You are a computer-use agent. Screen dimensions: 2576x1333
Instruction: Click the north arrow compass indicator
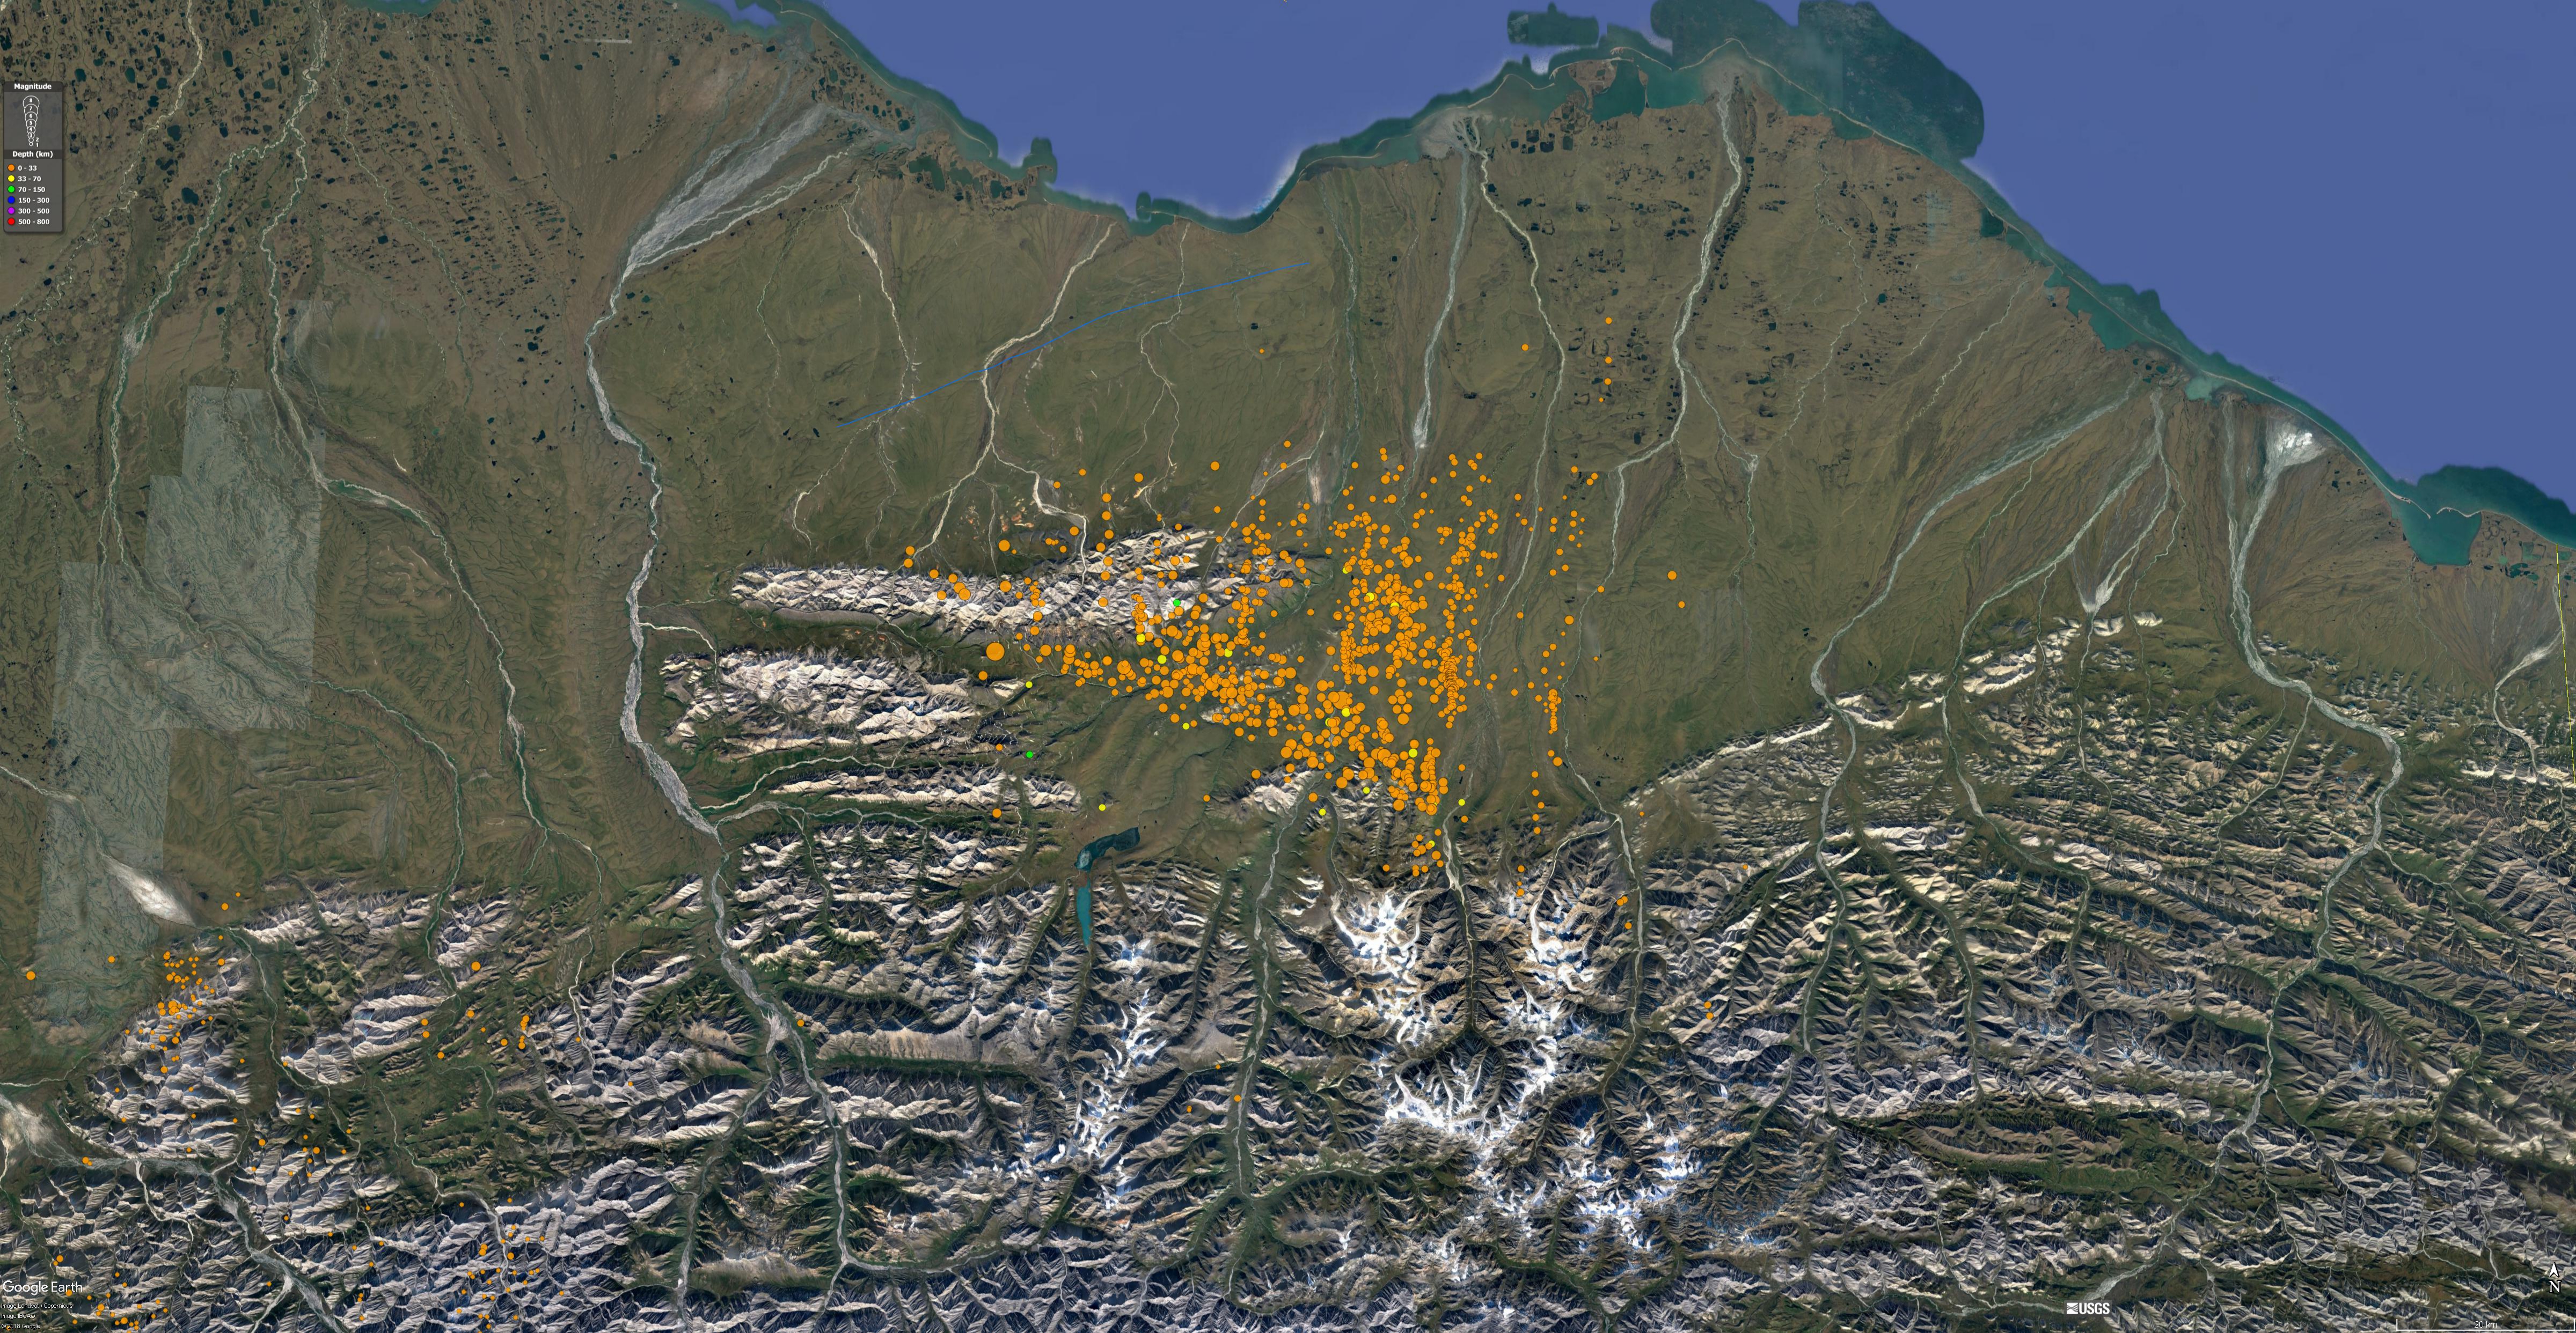point(2554,1277)
